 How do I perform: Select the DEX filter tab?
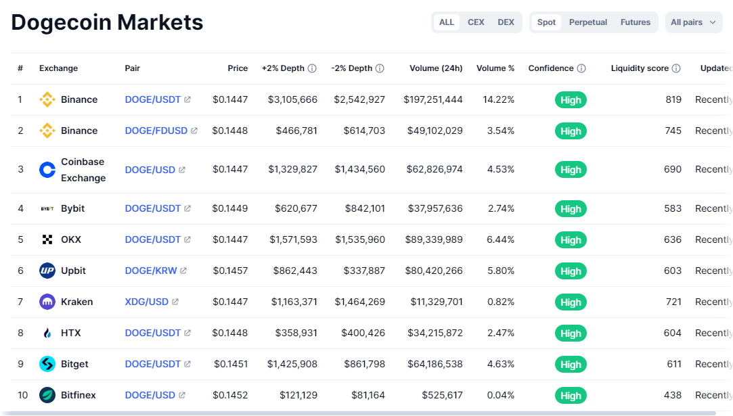coord(506,22)
